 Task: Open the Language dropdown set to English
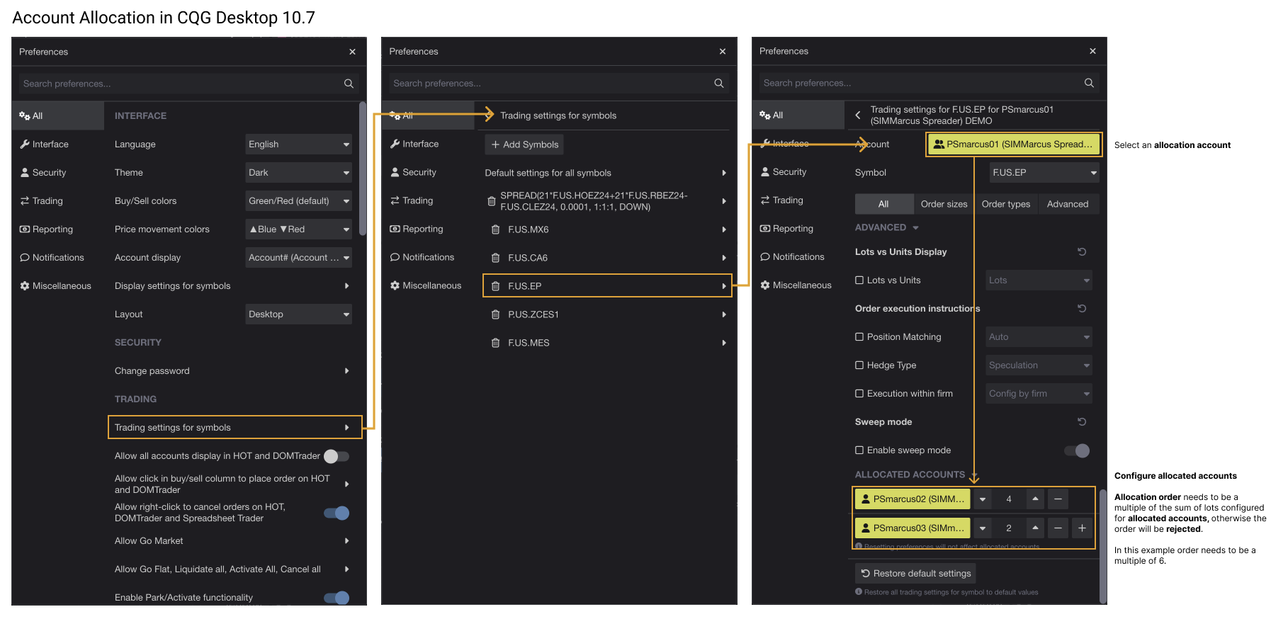tap(299, 144)
